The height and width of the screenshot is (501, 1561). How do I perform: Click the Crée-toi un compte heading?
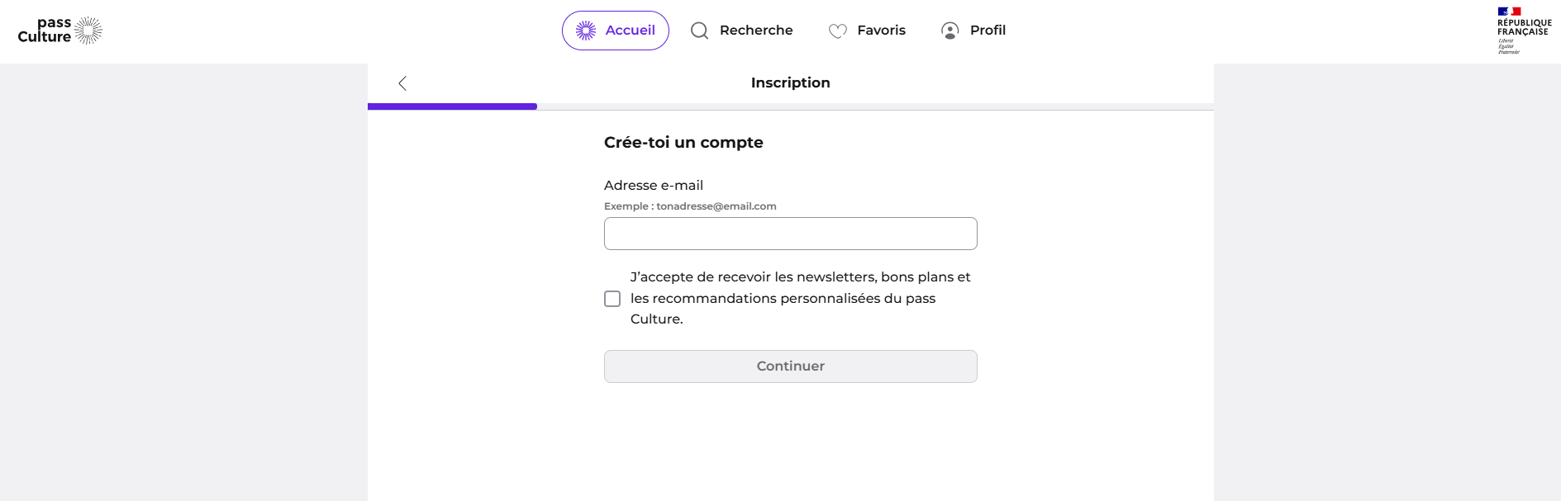[683, 142]
